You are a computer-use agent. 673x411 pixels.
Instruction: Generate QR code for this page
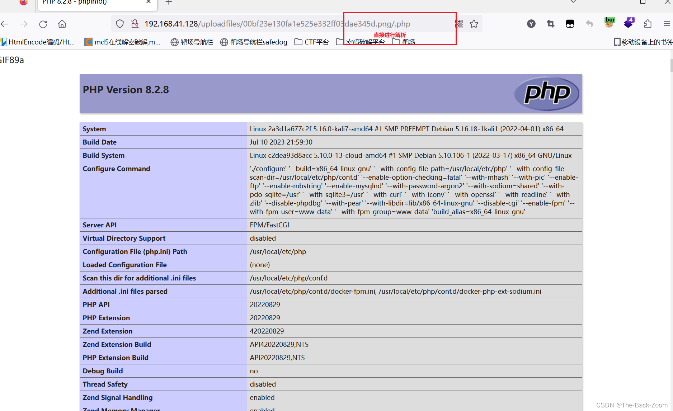[459, 24]
